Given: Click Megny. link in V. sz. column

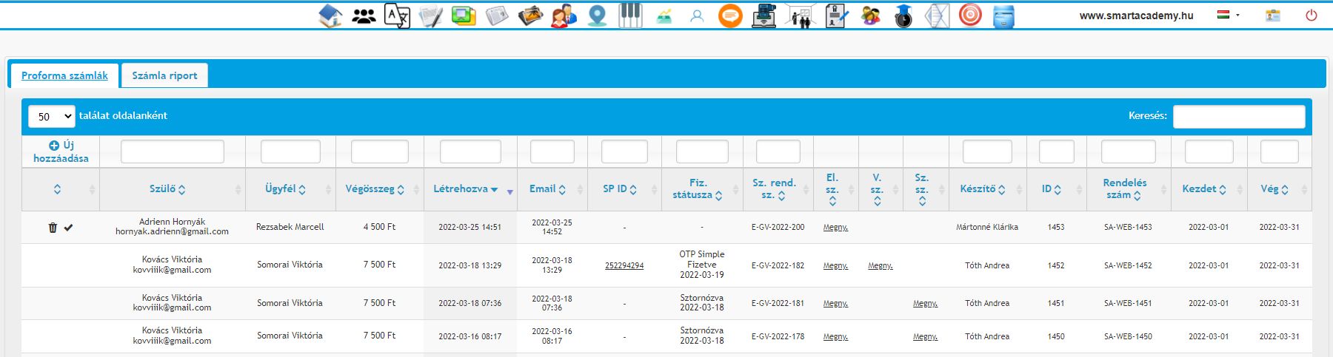Looking at the screenshot, I should (x=880, y=265).
